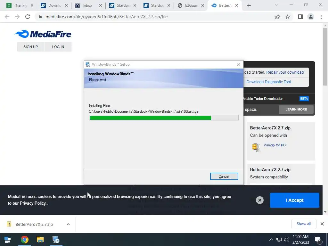Click the win10Start.tga file path text
Image resolution: width=328 pixels, height=246 pixels.
pos(144,111)
